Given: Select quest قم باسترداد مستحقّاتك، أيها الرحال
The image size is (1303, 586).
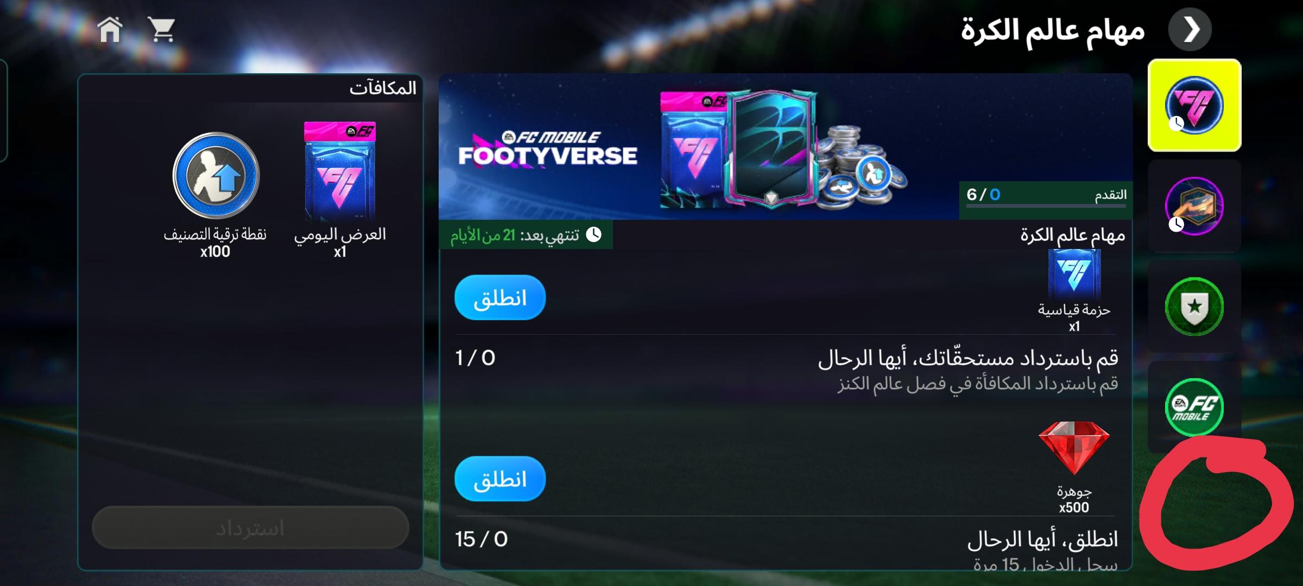Looking at the screenshot, I should tap(968, 358).
